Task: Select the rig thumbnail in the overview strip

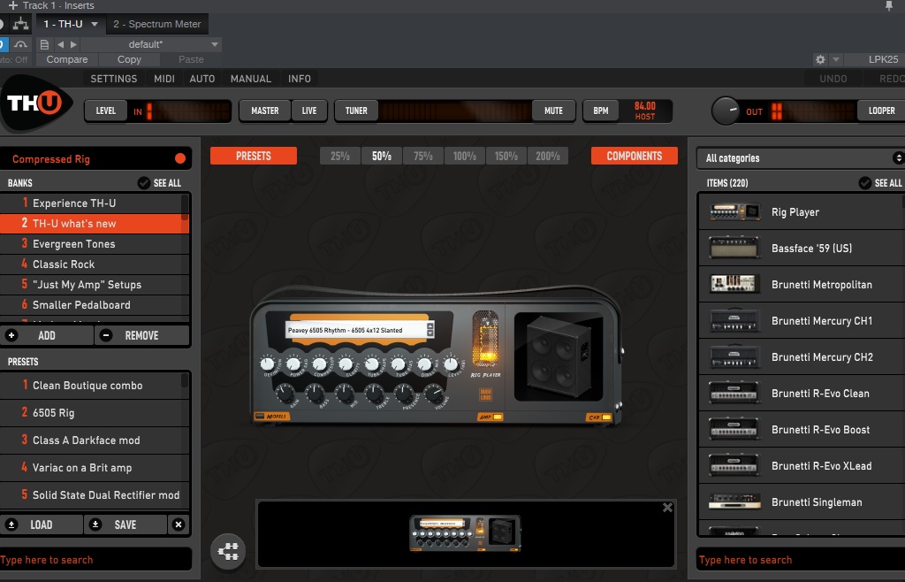Action: [x=465, y=533]
